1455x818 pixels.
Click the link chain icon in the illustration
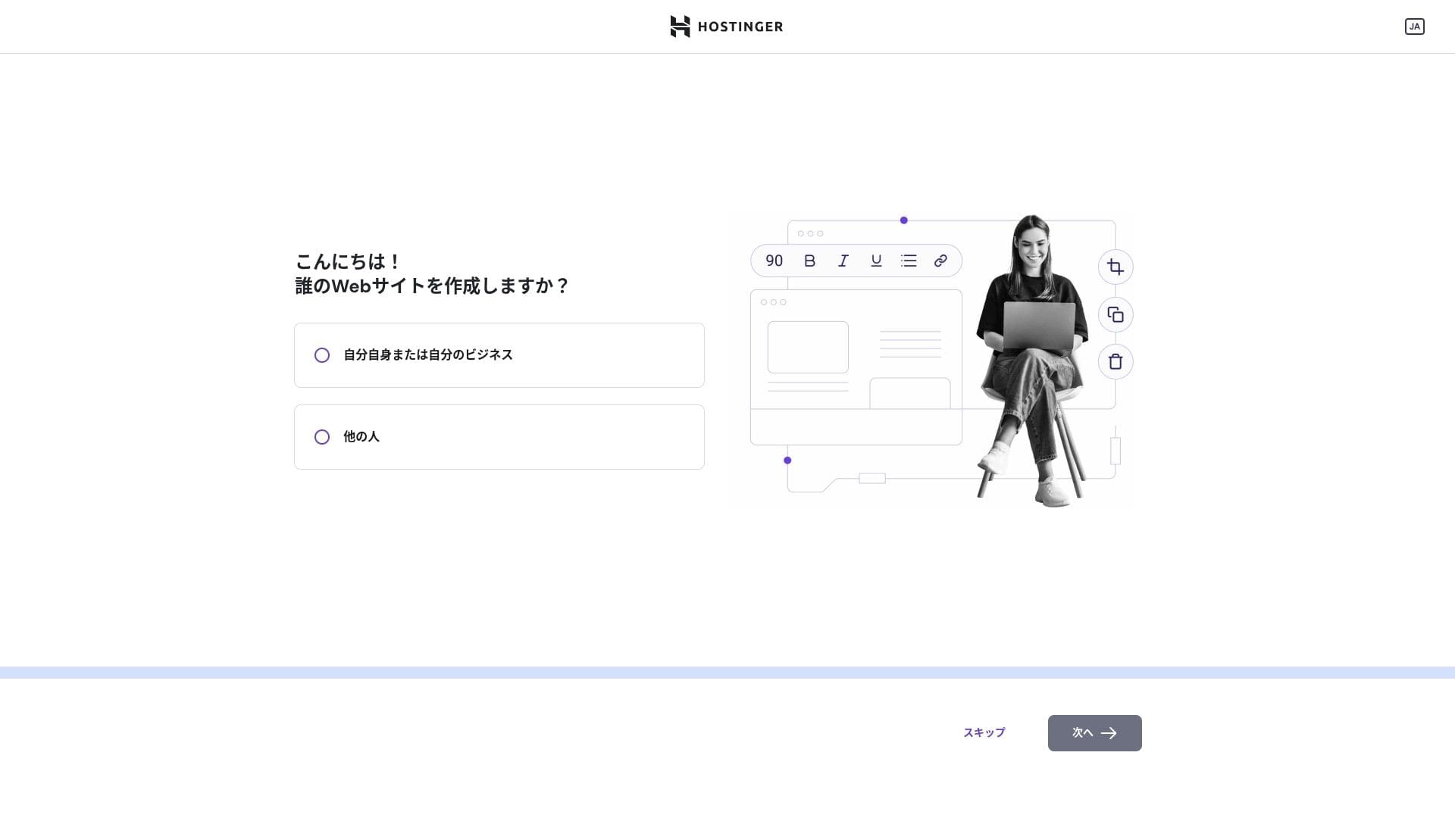pyautogui.click(x=940, y=261)
